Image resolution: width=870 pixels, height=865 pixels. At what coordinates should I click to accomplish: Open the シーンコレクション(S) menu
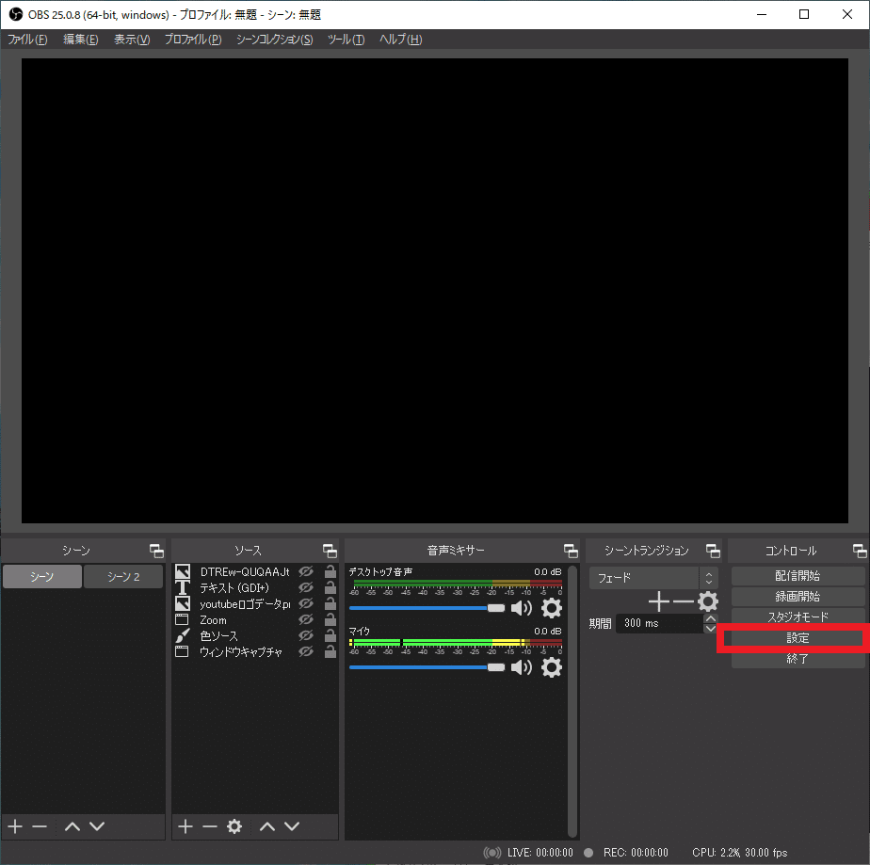[274, 40]
